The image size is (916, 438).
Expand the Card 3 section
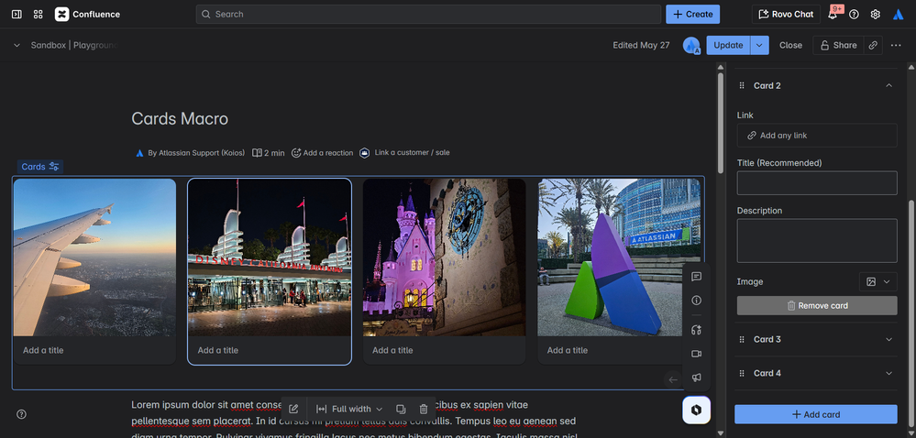(x=888, y=340)
